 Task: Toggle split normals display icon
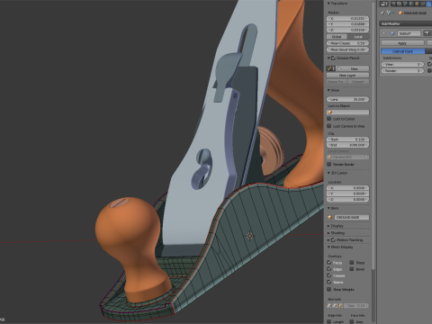click(x=335, y=305)
